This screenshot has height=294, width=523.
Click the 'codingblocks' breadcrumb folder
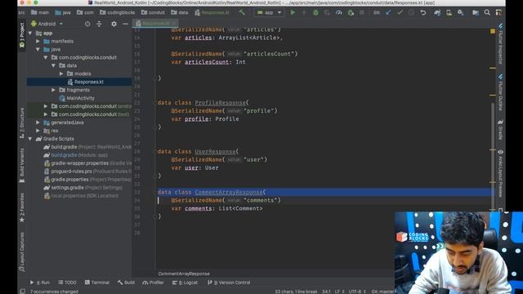coord(118,13)
